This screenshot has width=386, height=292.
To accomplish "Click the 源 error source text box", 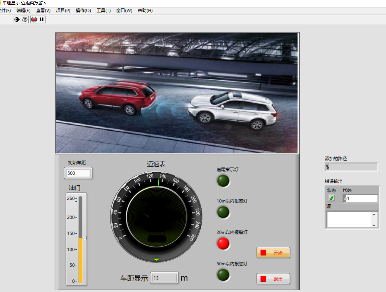I will 349,219.
